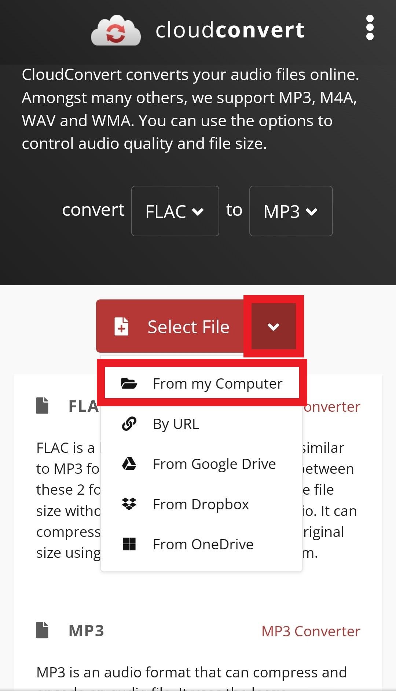The height and width of the screenshot is (691, 396).
Task: Expand the Select File chevron dropdown
Action: point(274,327)
